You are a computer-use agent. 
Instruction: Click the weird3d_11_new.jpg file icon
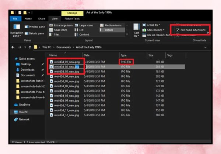click(x=52, y=110)
